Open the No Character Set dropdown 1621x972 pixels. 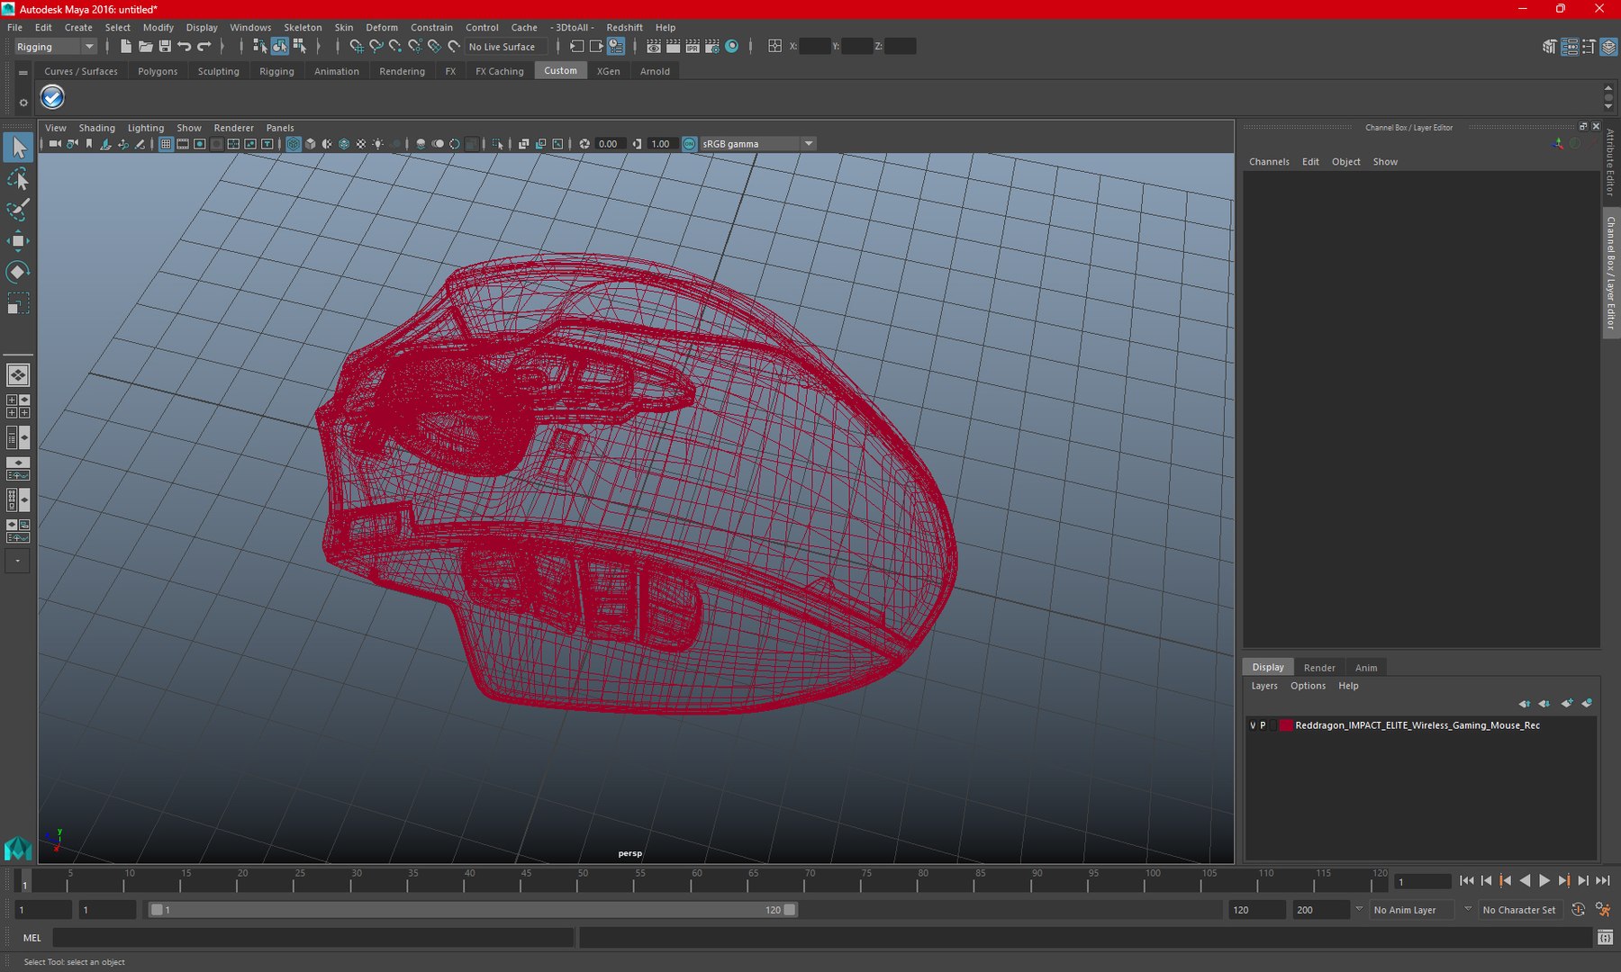tap(1519, 910)
